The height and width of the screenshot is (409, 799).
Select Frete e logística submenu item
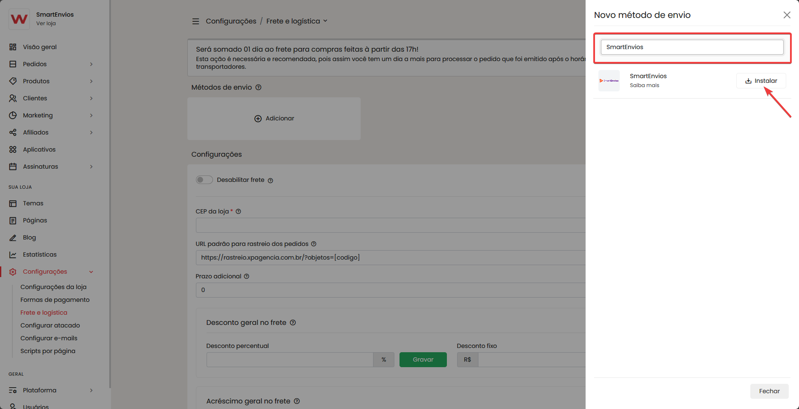[x=44, y=313]
